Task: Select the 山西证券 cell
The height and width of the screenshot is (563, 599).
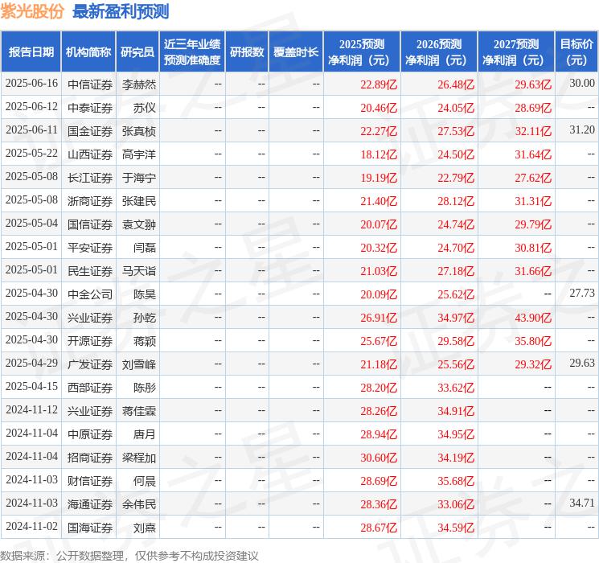Action: pos(90,154)
